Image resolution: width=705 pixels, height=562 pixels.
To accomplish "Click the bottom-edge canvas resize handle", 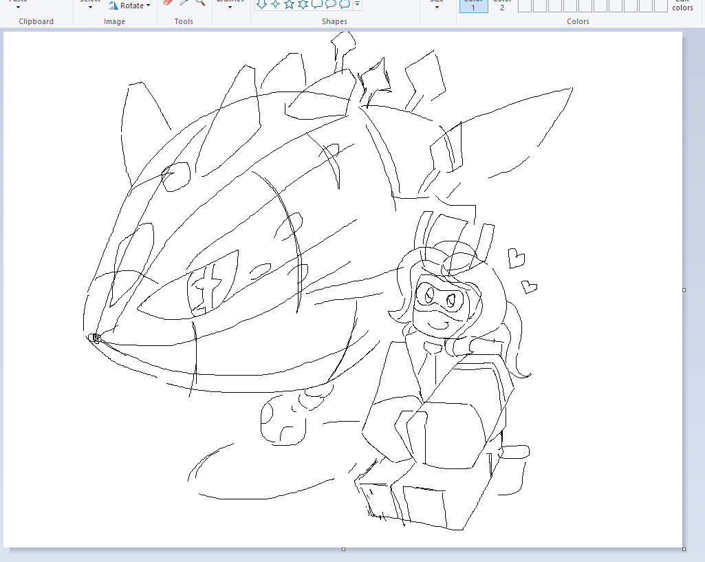I will tap(343, 549).
